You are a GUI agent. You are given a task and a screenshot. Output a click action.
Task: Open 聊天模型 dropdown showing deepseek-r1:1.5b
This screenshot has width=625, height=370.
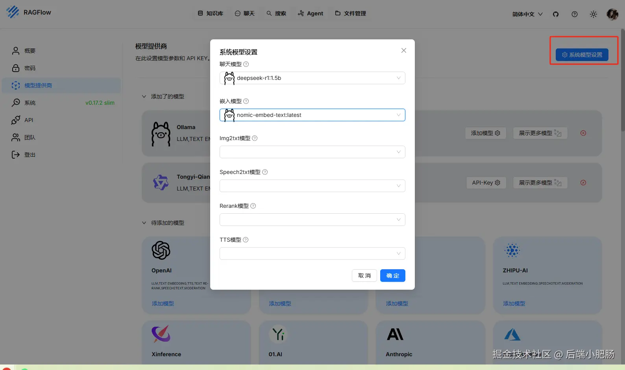pyautogui.click(x=312, y=78)
